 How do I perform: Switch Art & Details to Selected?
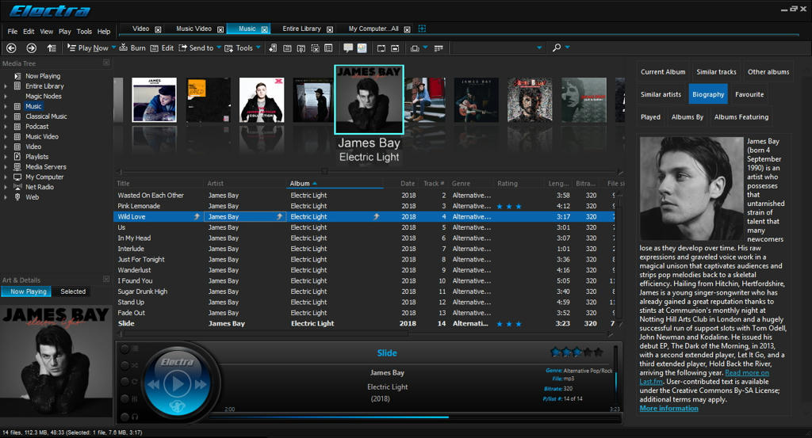tap(72, 291)
